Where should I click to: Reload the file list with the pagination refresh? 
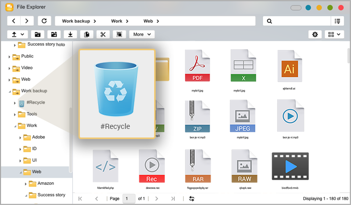coord(192,198)
